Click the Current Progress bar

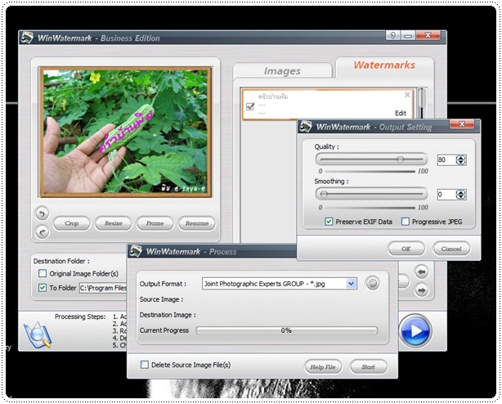point(286,330)
